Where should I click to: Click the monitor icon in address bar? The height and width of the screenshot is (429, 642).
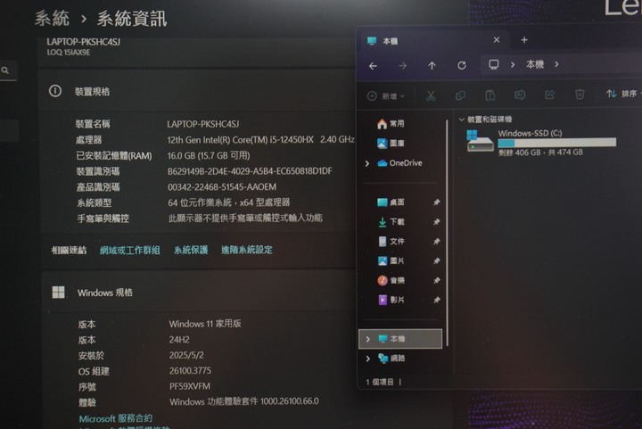(x=493, y=65)
